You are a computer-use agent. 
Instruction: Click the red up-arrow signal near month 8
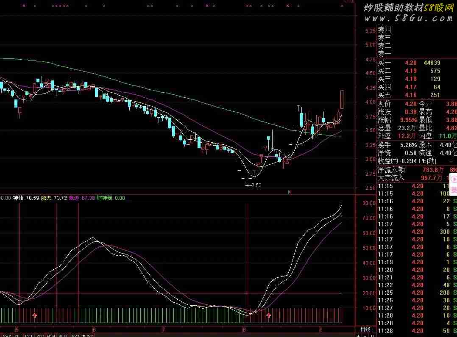[268, 315]
